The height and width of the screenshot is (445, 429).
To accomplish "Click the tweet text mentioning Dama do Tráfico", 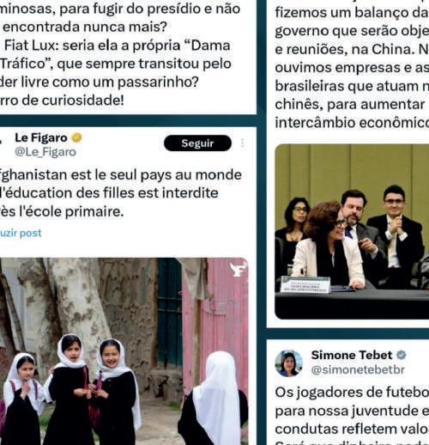I will pos(120,54).
